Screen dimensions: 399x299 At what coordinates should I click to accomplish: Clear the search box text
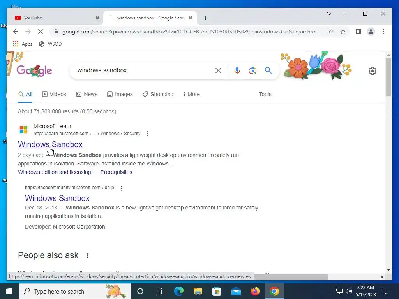tap(218, 70)
